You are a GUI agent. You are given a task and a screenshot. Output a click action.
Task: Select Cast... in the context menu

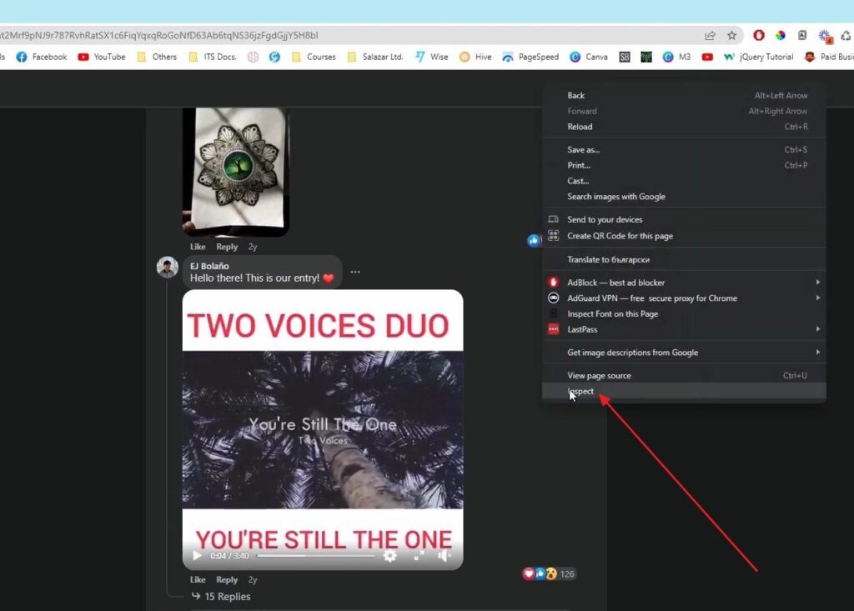[684, 181]
